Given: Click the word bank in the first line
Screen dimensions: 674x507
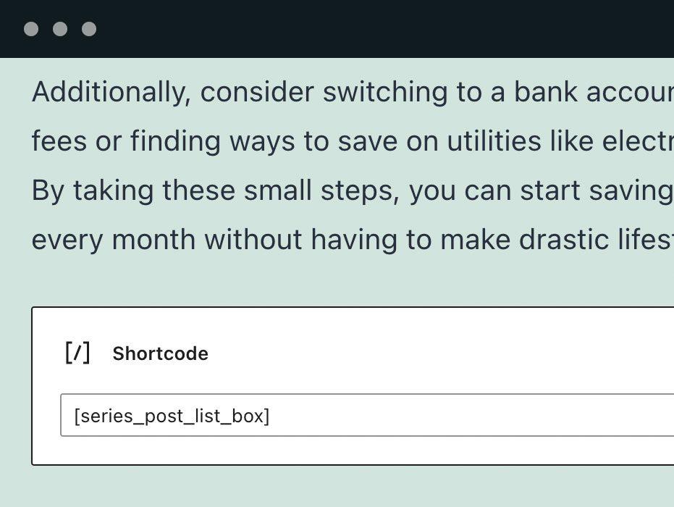Looking at the screenshot, I should point(545,92).
